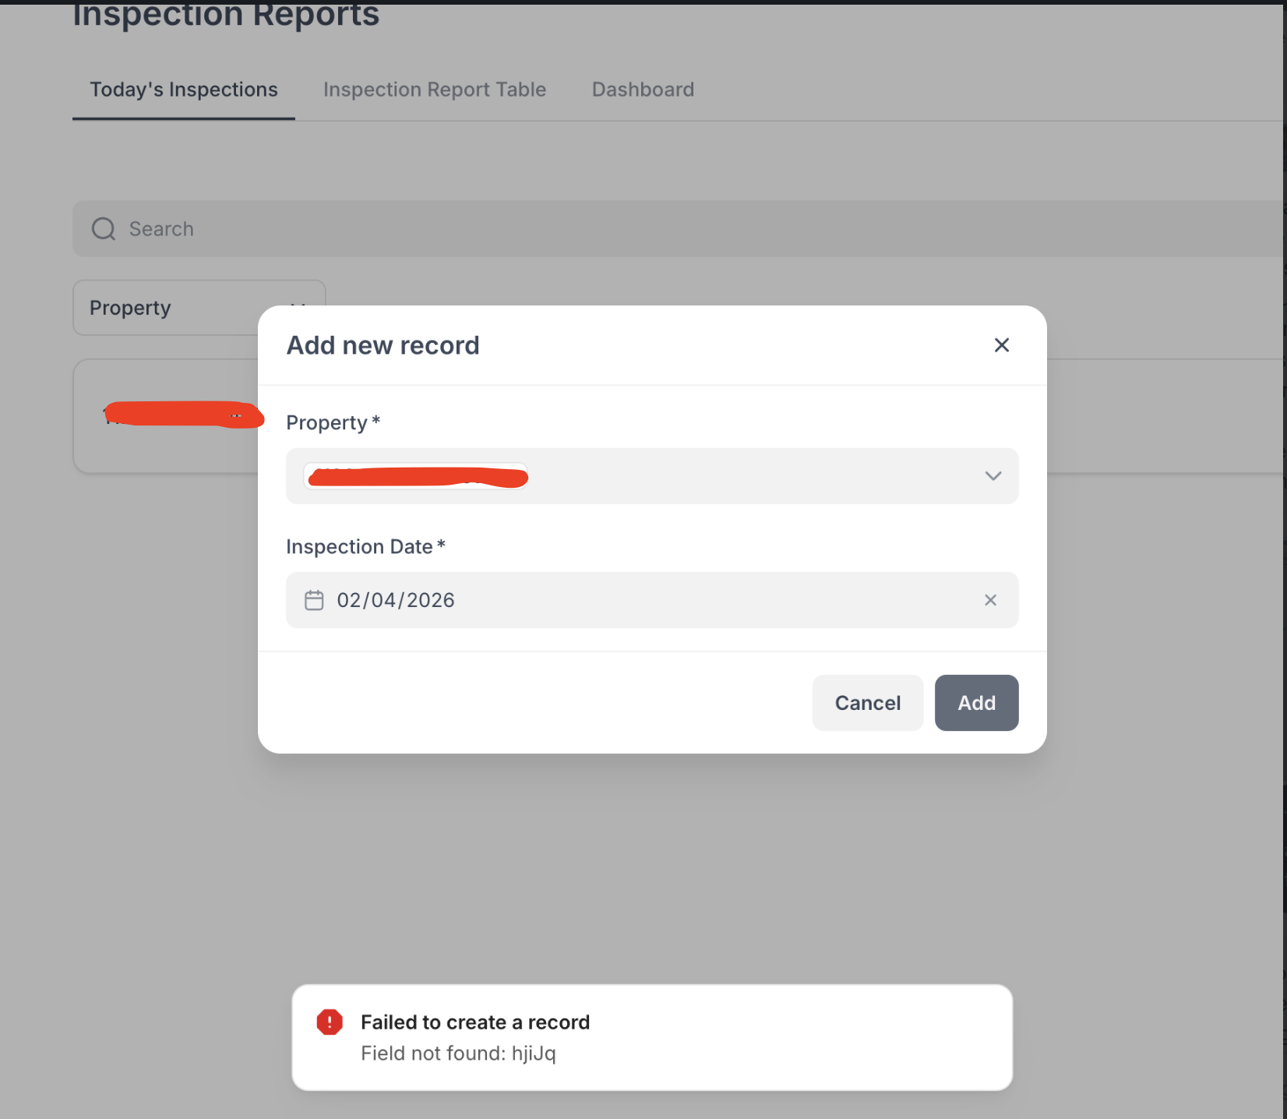
Task: Click the red error icon in toast
Action: click(x=330, y=1022)
